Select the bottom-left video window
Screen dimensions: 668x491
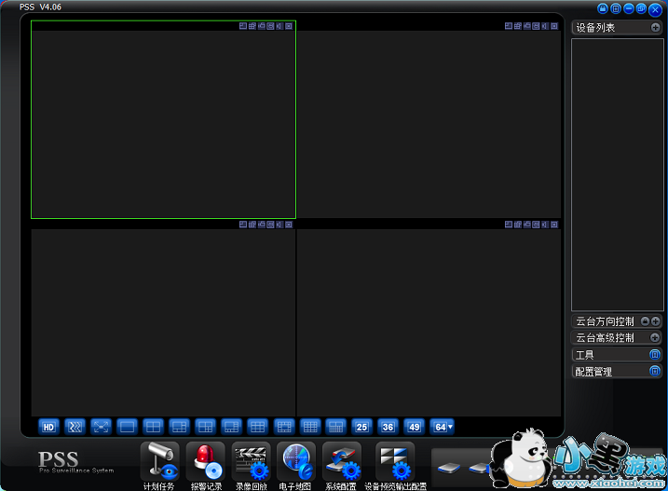pos(164,319)
